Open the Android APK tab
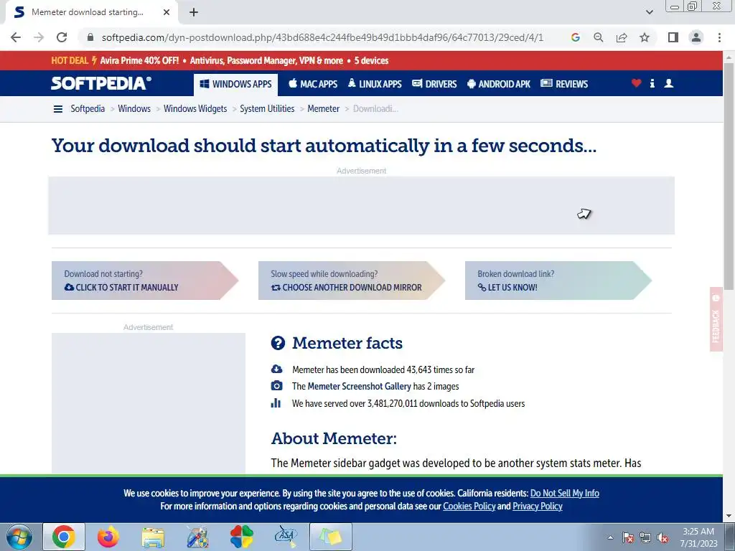 [499, 84]
